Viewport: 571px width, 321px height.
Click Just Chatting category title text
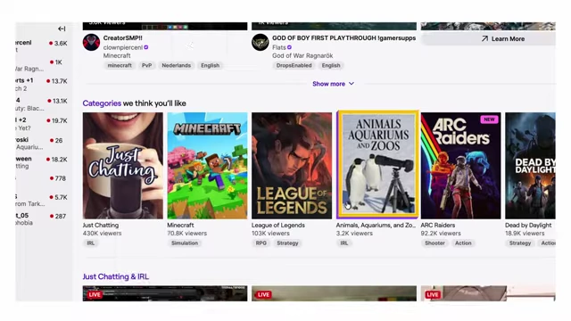point(101,226)
